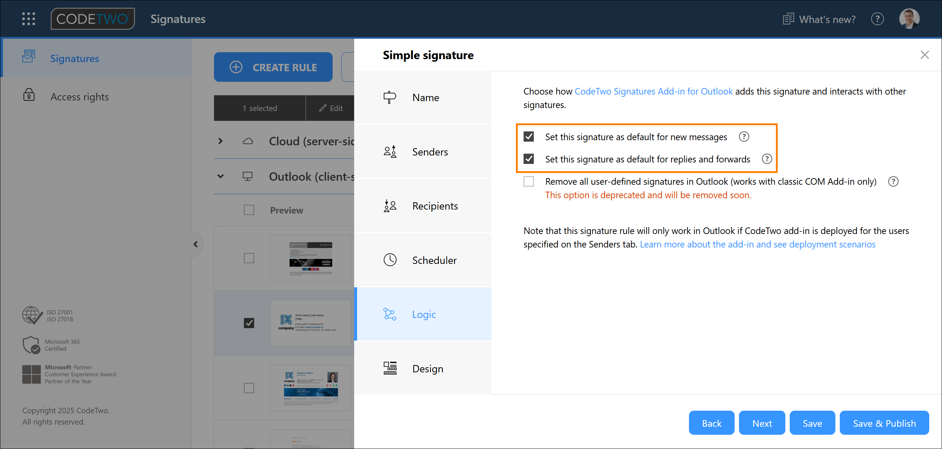Screen dimensions: 942x449
Task: Uncheck default for replies and forwards
Action: [528, 159]
